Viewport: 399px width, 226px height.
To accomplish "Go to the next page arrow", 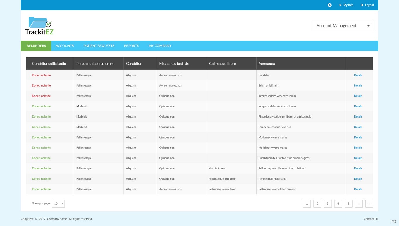I will coord(369,204).
